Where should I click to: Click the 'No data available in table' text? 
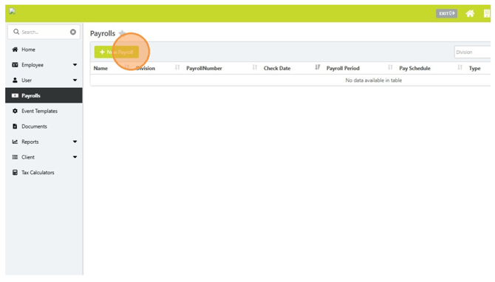point(373,80)
